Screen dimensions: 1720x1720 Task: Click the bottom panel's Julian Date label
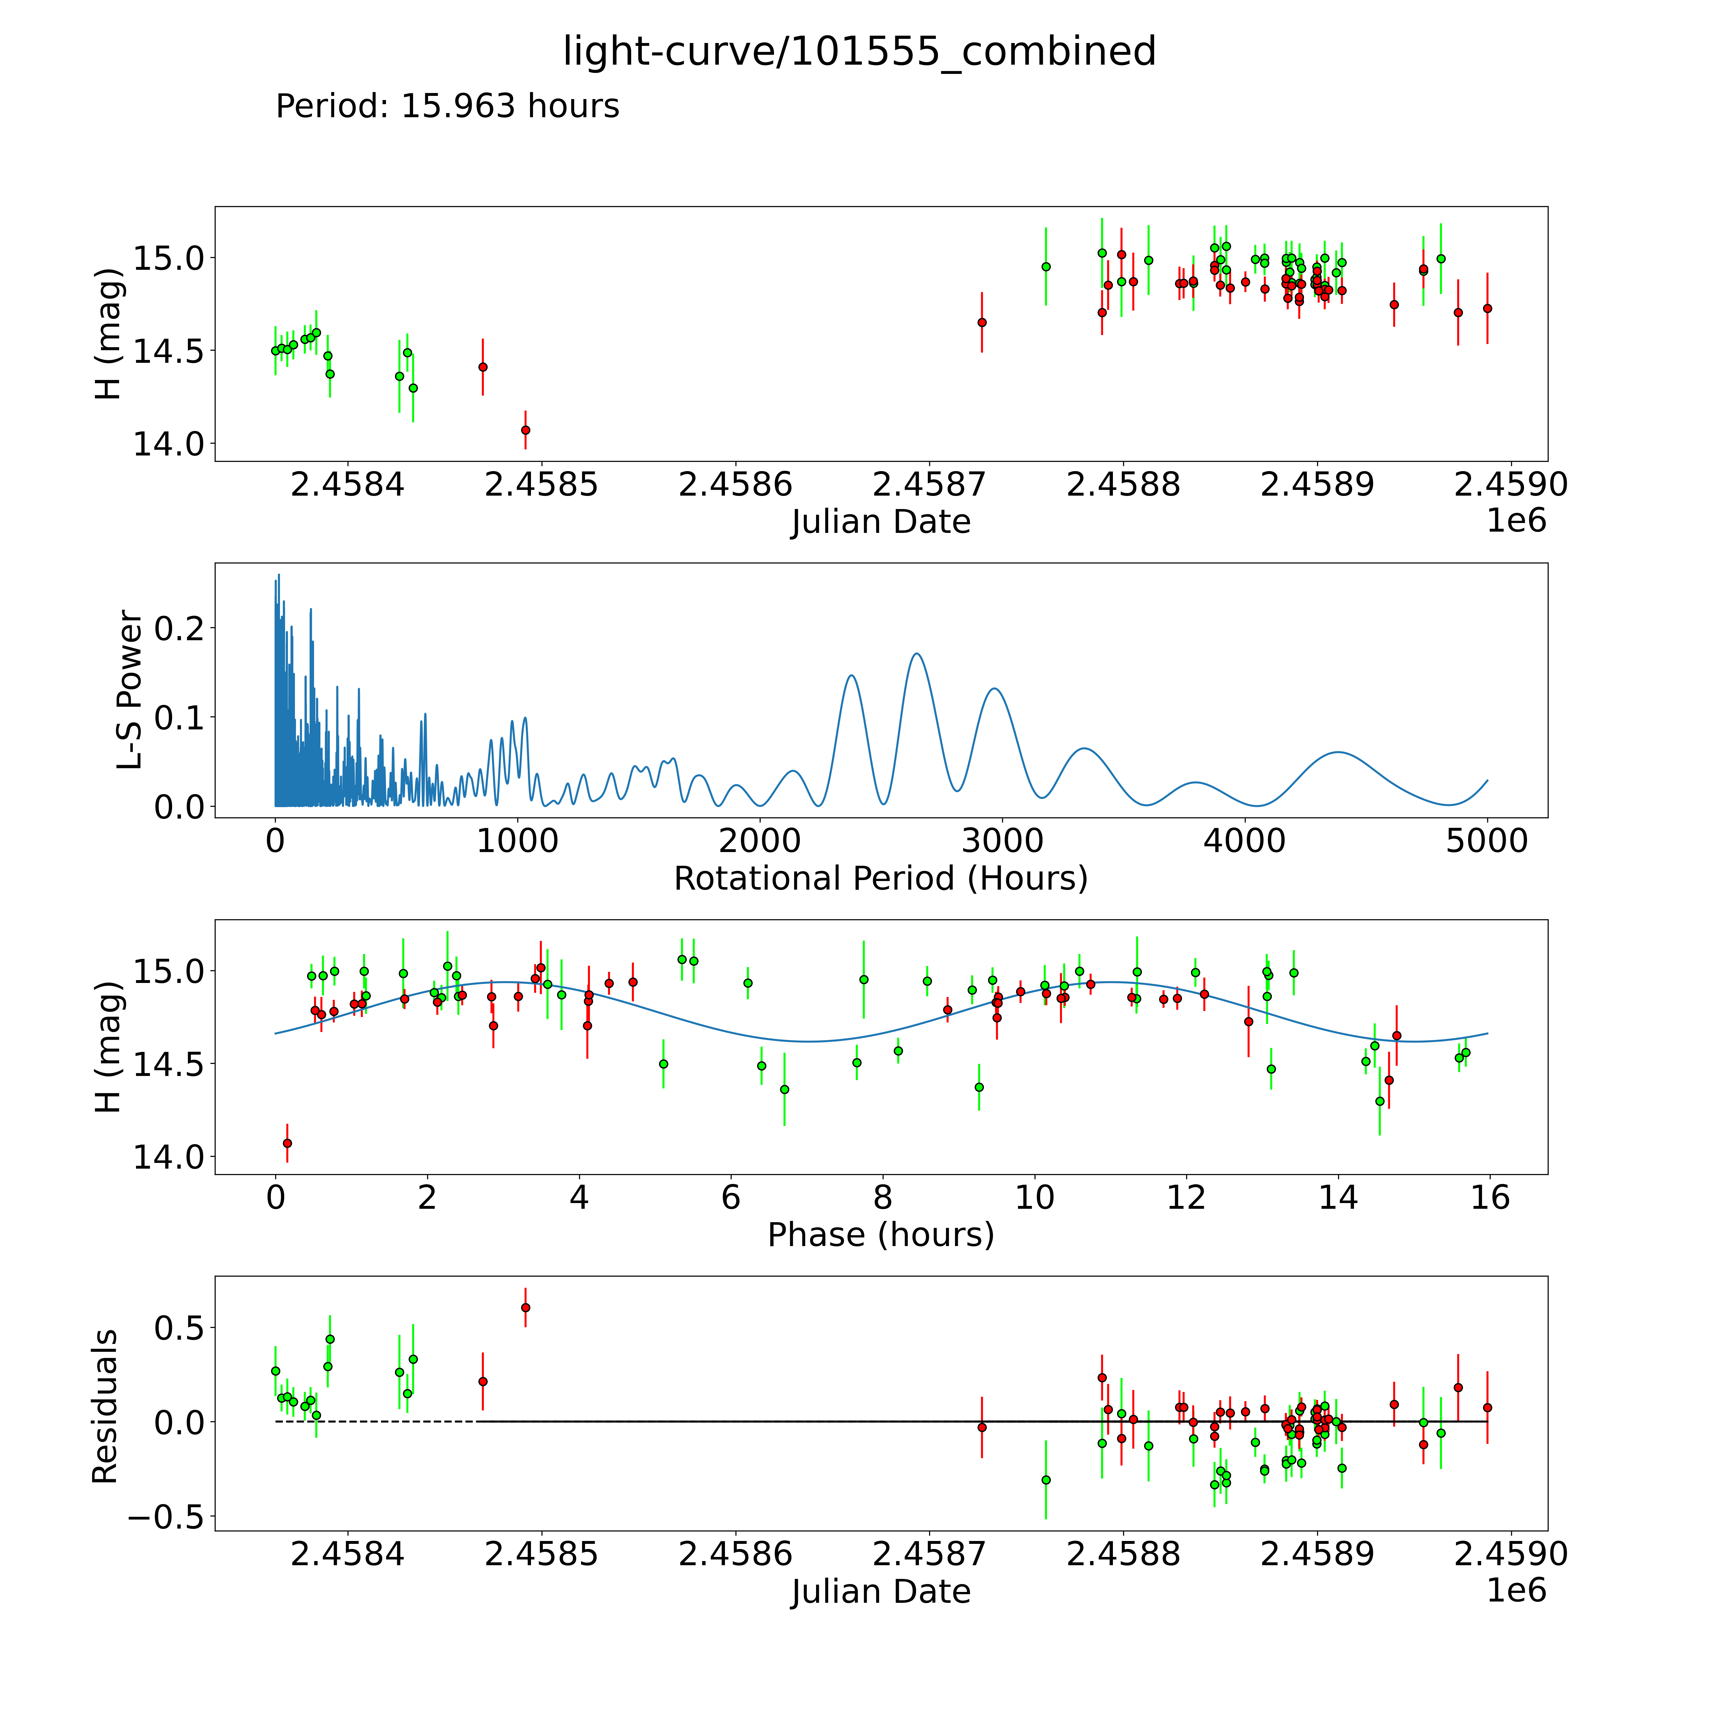pos(880,1592)
